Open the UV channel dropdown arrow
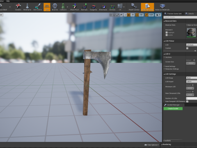197x148 pixels. 124,7
